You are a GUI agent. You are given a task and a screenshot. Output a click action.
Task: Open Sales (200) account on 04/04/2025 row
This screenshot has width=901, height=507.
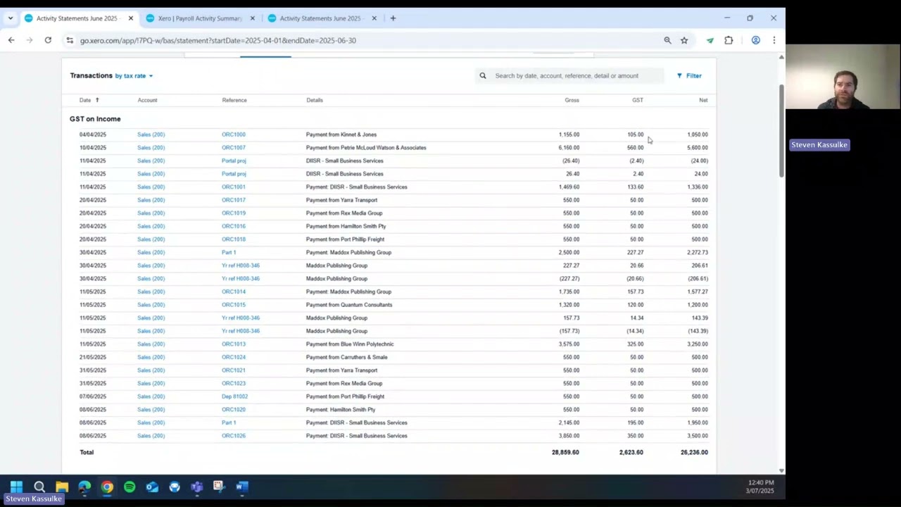[151, 134]
